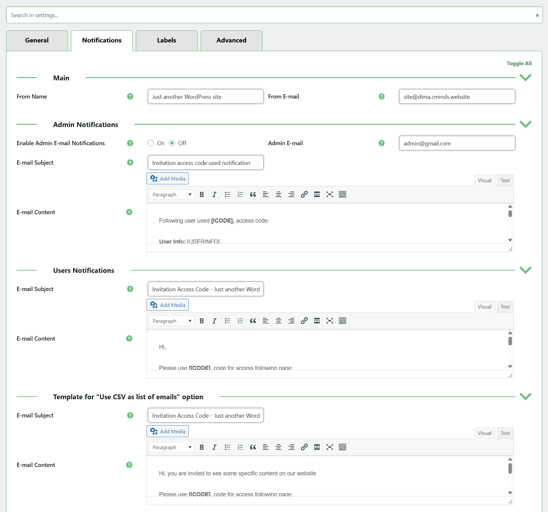Click bulleted list in Admin Notifications editor
The width and height of the screenshot is (548, 512).
point(227,194)
